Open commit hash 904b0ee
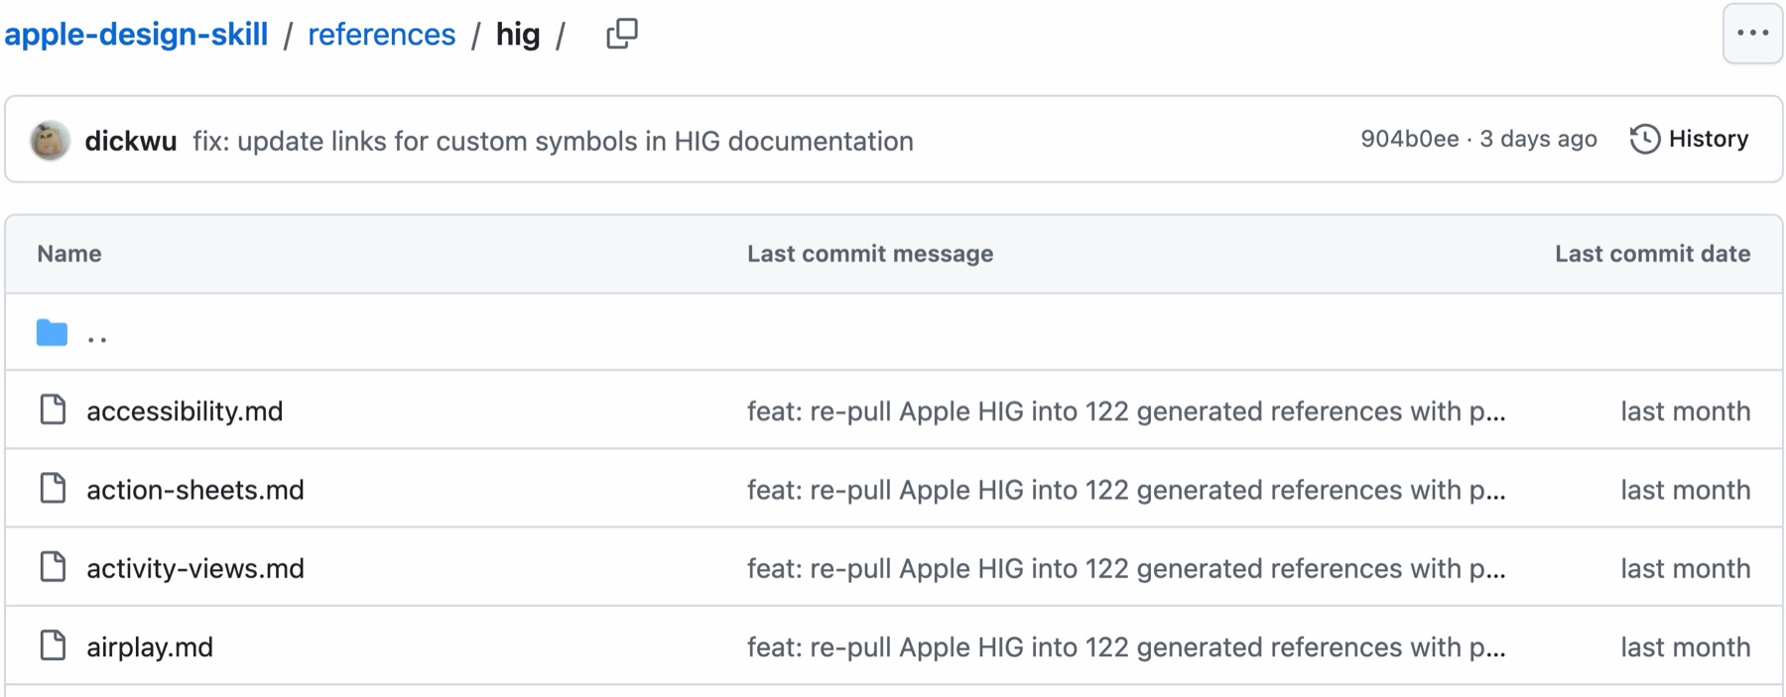Image resolution: width=1786 pixels, height=697 pixels. (x=1409, y=139)
